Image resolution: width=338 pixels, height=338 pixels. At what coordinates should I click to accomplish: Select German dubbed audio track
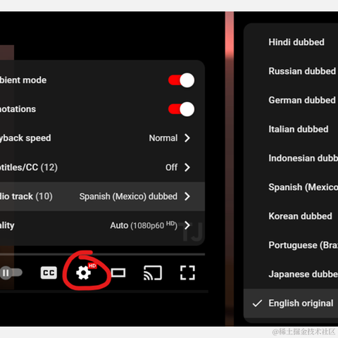[x=291, y=100]
